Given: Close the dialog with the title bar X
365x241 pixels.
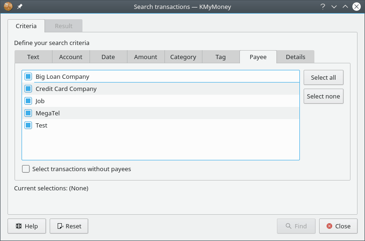Looking at the screenshot, I should pyautogui.click(x=357, y=7).
